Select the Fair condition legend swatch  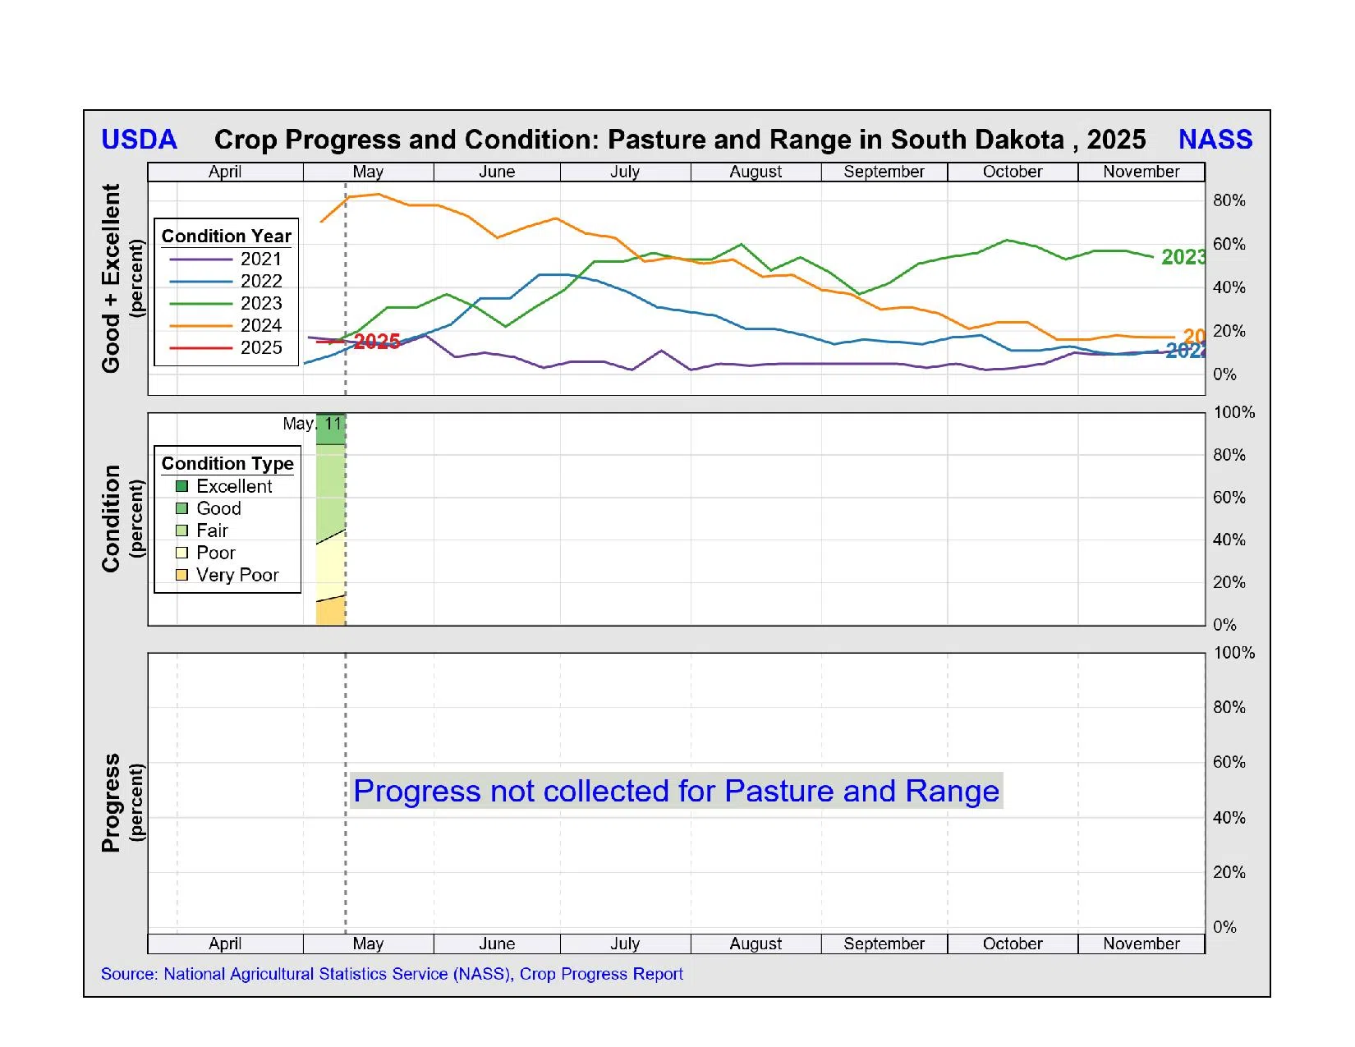click(x=181, y=530)
